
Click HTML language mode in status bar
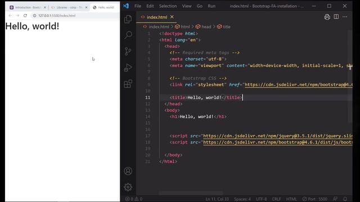click(x=291, y=199)
